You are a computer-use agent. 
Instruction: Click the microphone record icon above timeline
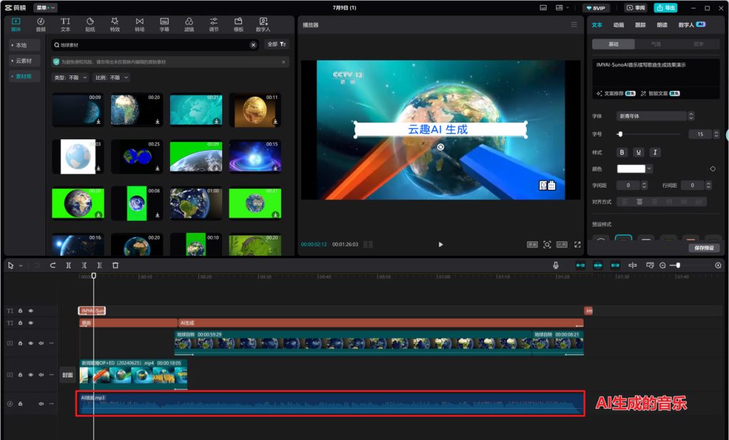pos(555,265)
